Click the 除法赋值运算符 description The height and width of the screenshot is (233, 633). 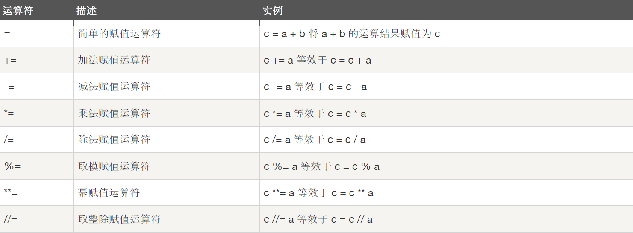(114, 140)
